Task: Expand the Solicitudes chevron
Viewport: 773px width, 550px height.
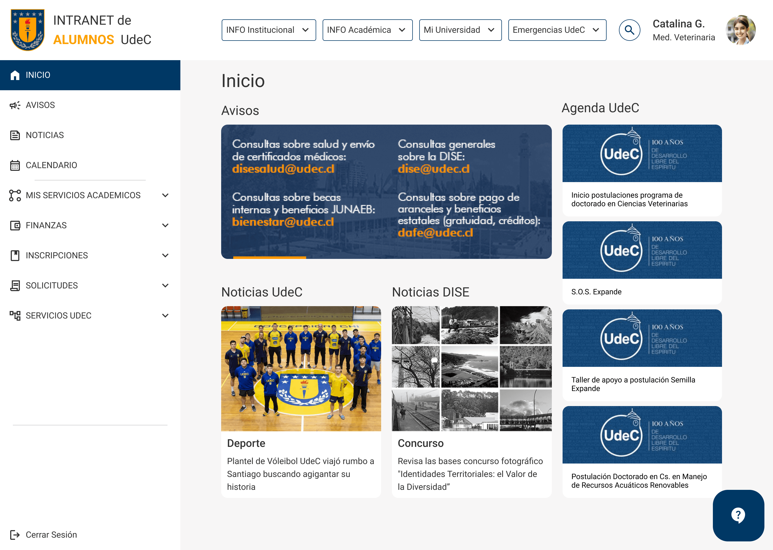Action: click(165, 285)
